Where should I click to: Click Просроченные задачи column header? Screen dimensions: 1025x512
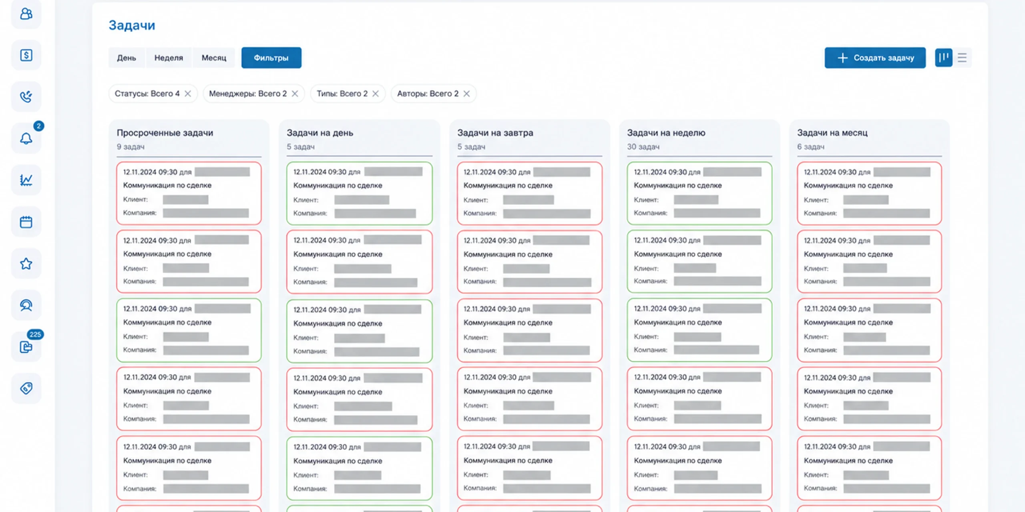(165, 133)
